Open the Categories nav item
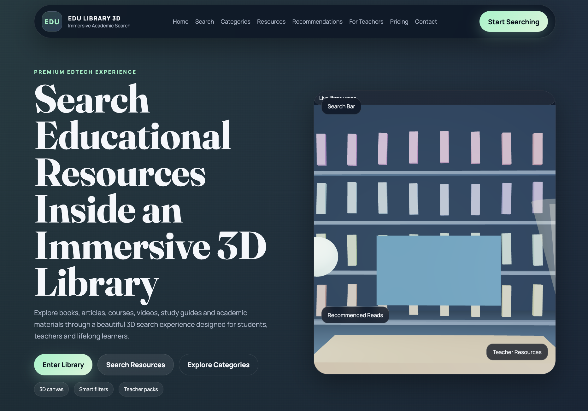This screenshot has height=411, width=588. pos(235,21)
